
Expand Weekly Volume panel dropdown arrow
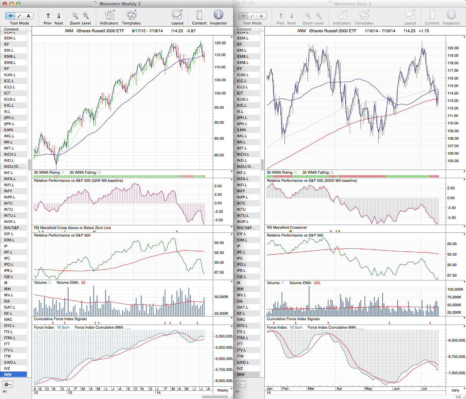(231, 282)
